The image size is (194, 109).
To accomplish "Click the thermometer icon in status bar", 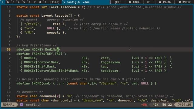I will (x=148, y=2).
